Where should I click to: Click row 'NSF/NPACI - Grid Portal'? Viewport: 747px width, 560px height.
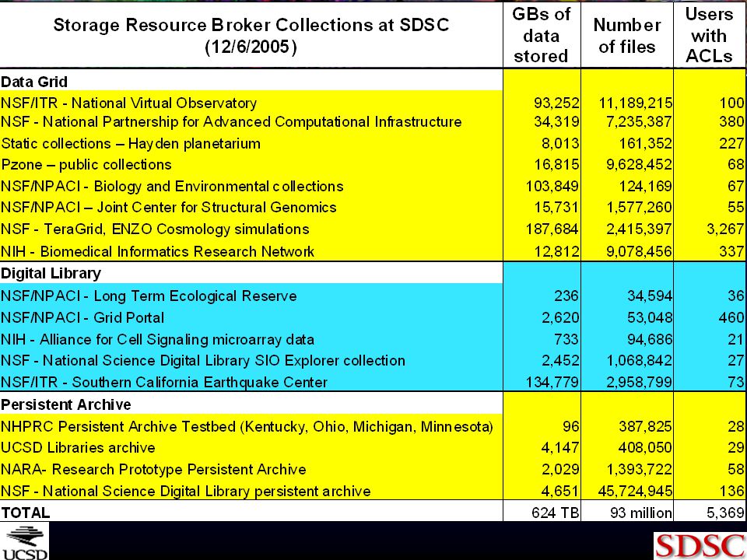click(x=373, y=317)
